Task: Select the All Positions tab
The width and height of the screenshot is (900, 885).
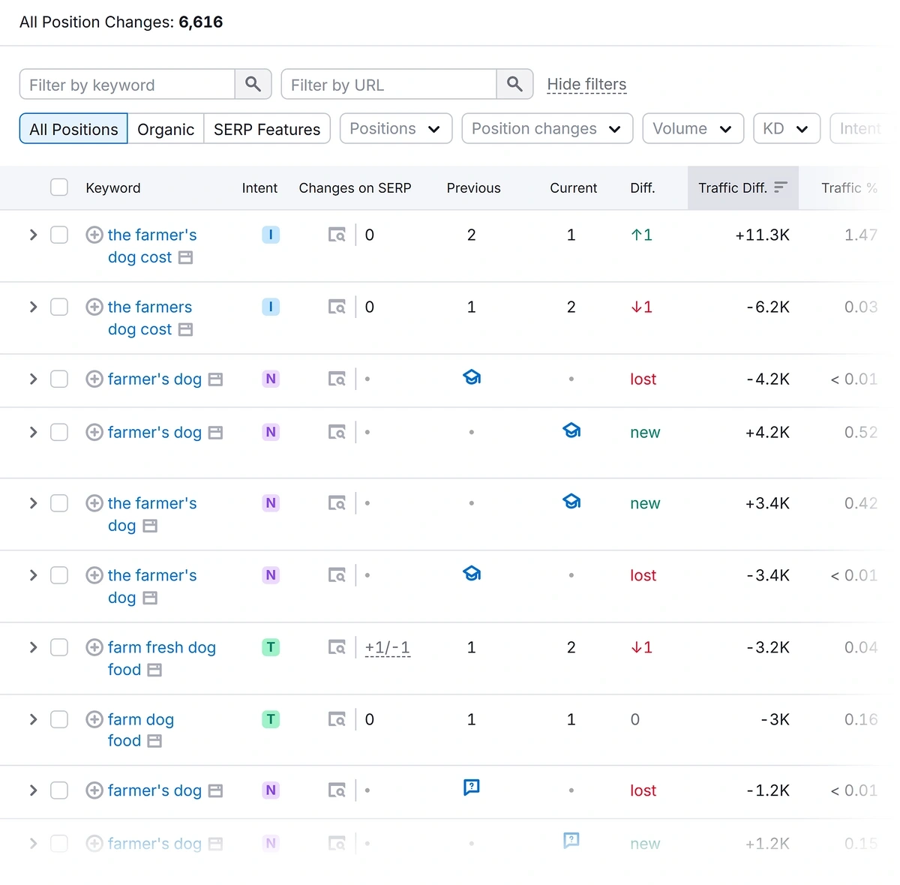Action: point(73,129)
